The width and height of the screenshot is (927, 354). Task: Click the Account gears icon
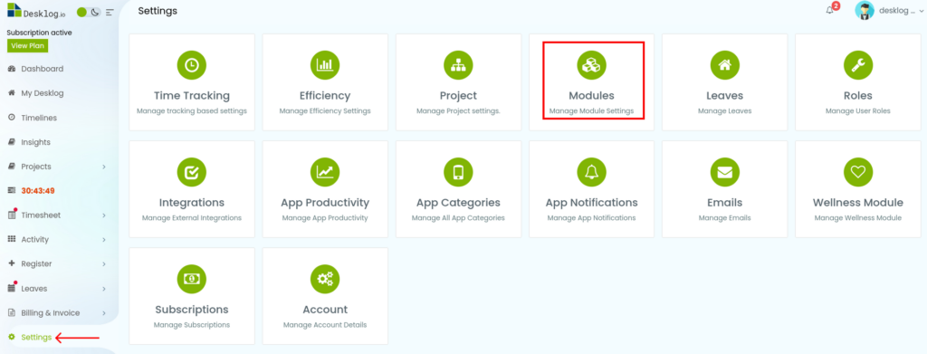click(325, 279)
